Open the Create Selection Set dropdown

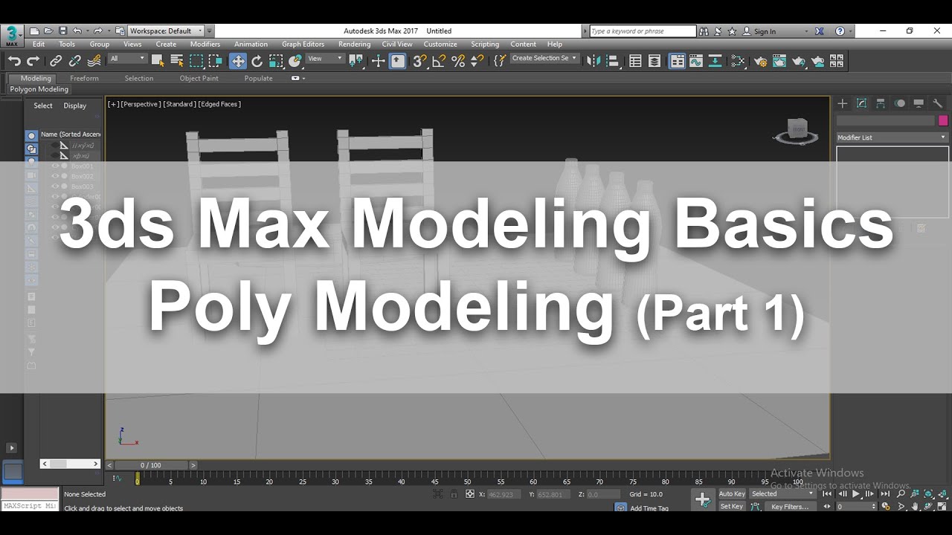(544, 58)
